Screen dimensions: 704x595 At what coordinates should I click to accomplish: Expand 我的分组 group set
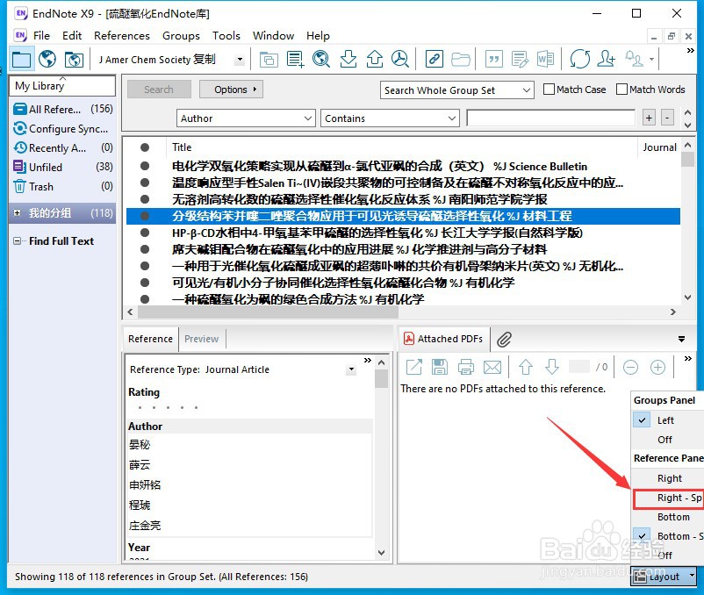[17, 212]
